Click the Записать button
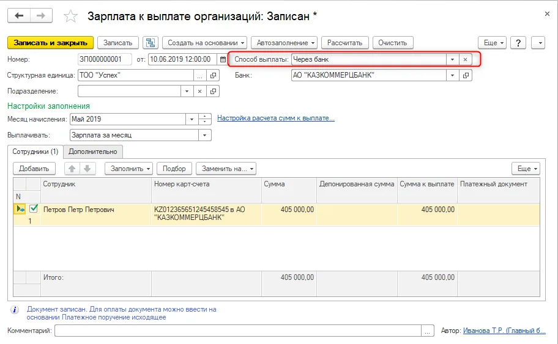This screenshot has width=558, height=344. [x=118, y=43]
